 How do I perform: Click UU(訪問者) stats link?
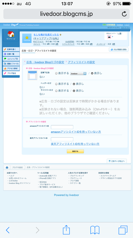tap(70, 42)
